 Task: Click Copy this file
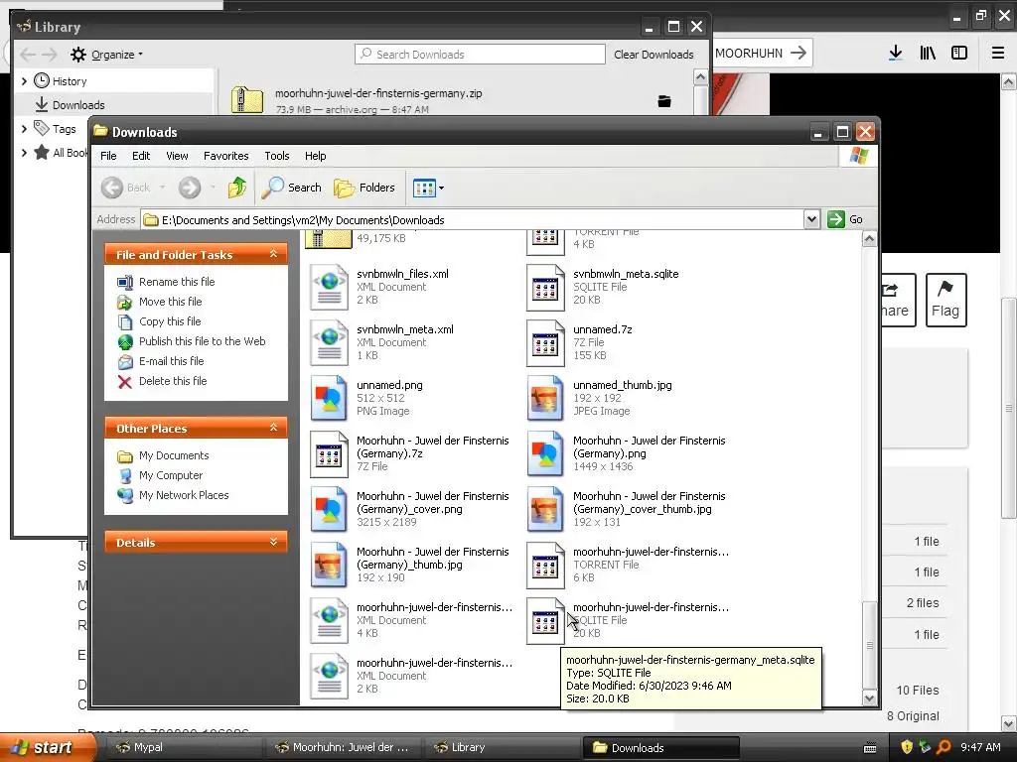click(x=170, y=321)
